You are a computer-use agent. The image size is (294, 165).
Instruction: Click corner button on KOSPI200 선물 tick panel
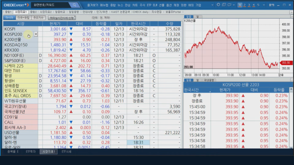292,80
